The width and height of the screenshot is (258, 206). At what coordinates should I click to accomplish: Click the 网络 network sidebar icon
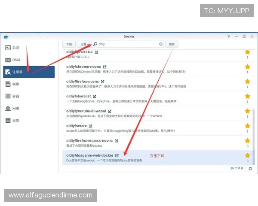coord(8,108)
